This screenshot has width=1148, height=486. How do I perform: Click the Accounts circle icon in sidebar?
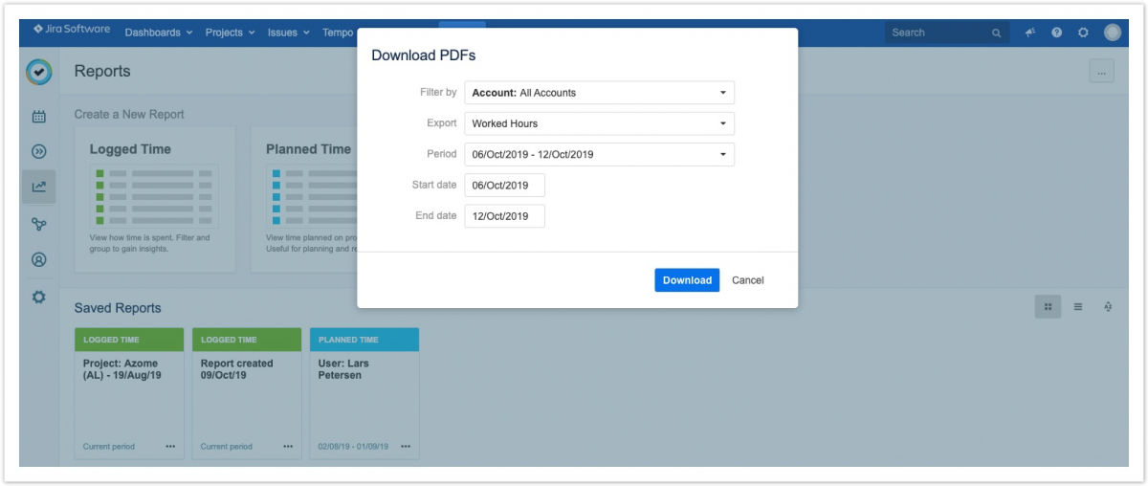click(39, 259)
